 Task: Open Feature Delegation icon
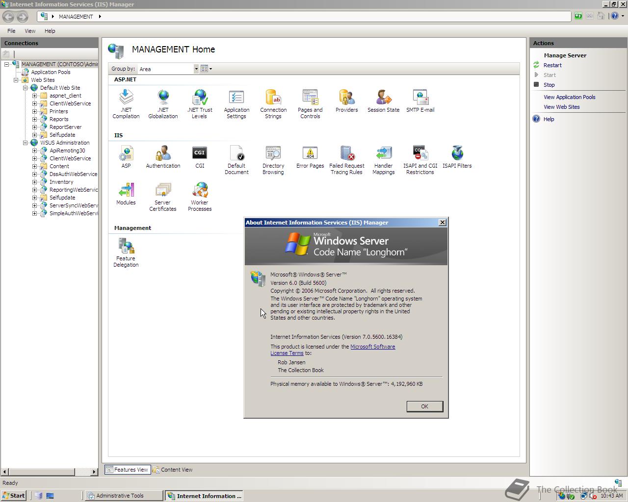click(x=126, y=252)
